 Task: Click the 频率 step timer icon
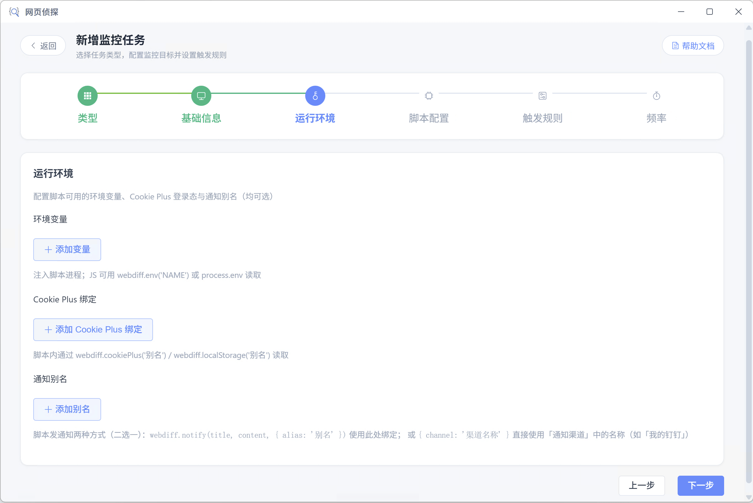click(656, 95)
